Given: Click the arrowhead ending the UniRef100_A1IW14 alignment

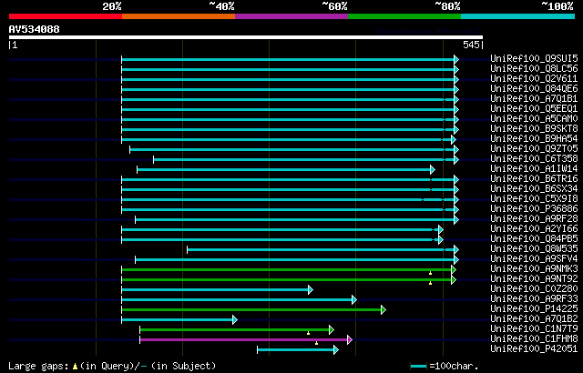Looking at the screenshot, I should coord(433,169).
